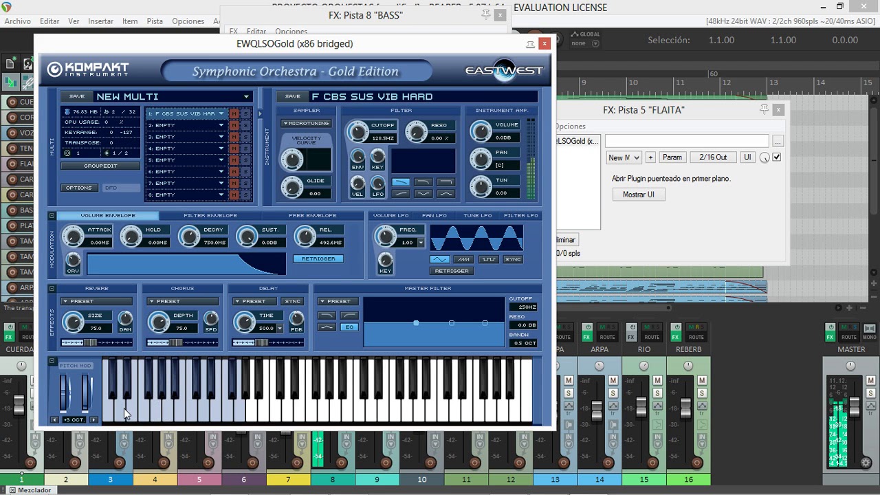
Task: Mute the ARPA mixer channel
Action: coord(613,380)
